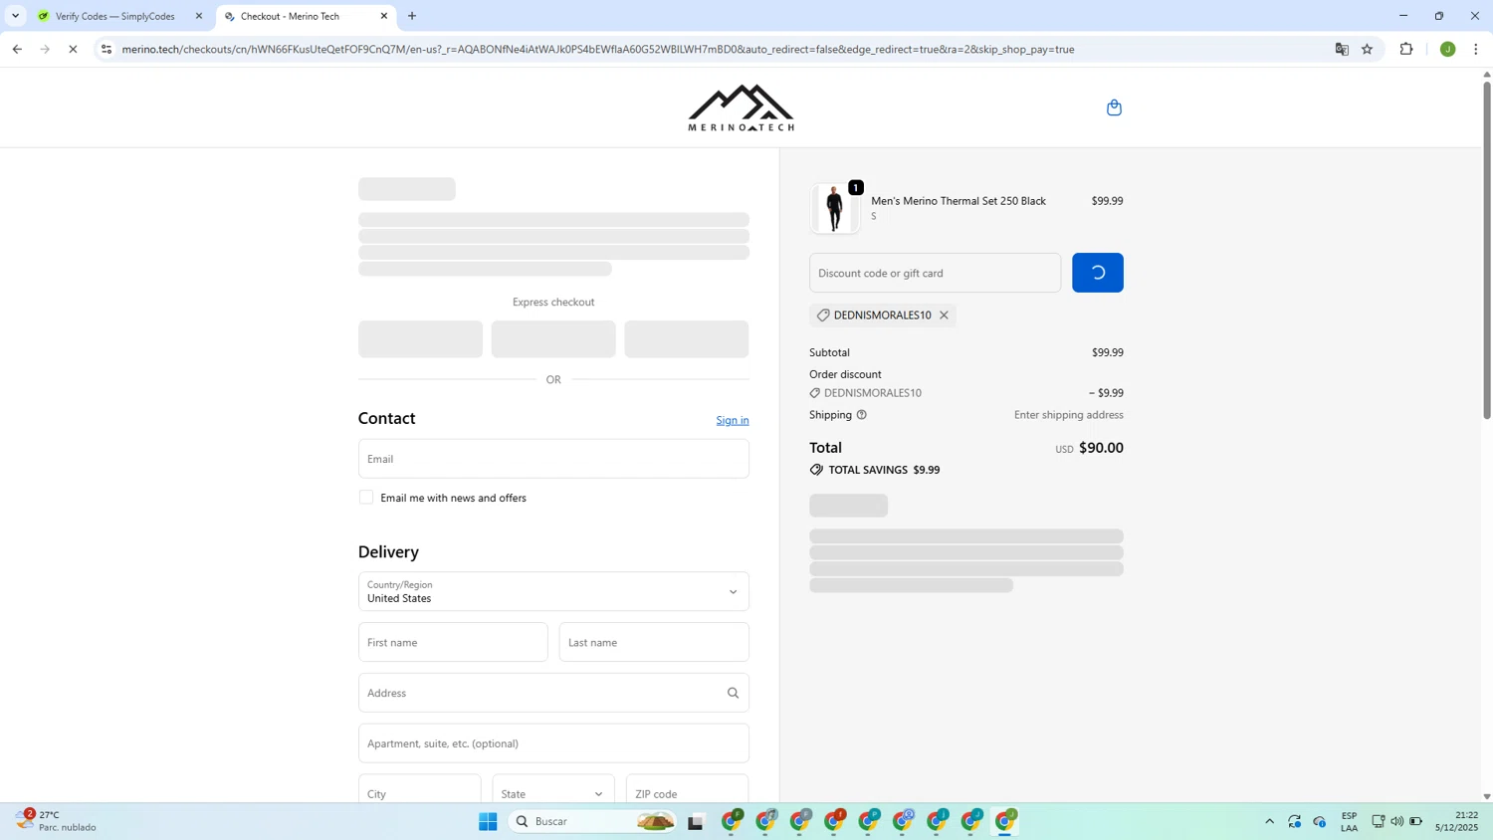
Task: Click the Men's Merino Thermal Set product thumbnail
Action: pyautogui.click(x=834, y=208)
